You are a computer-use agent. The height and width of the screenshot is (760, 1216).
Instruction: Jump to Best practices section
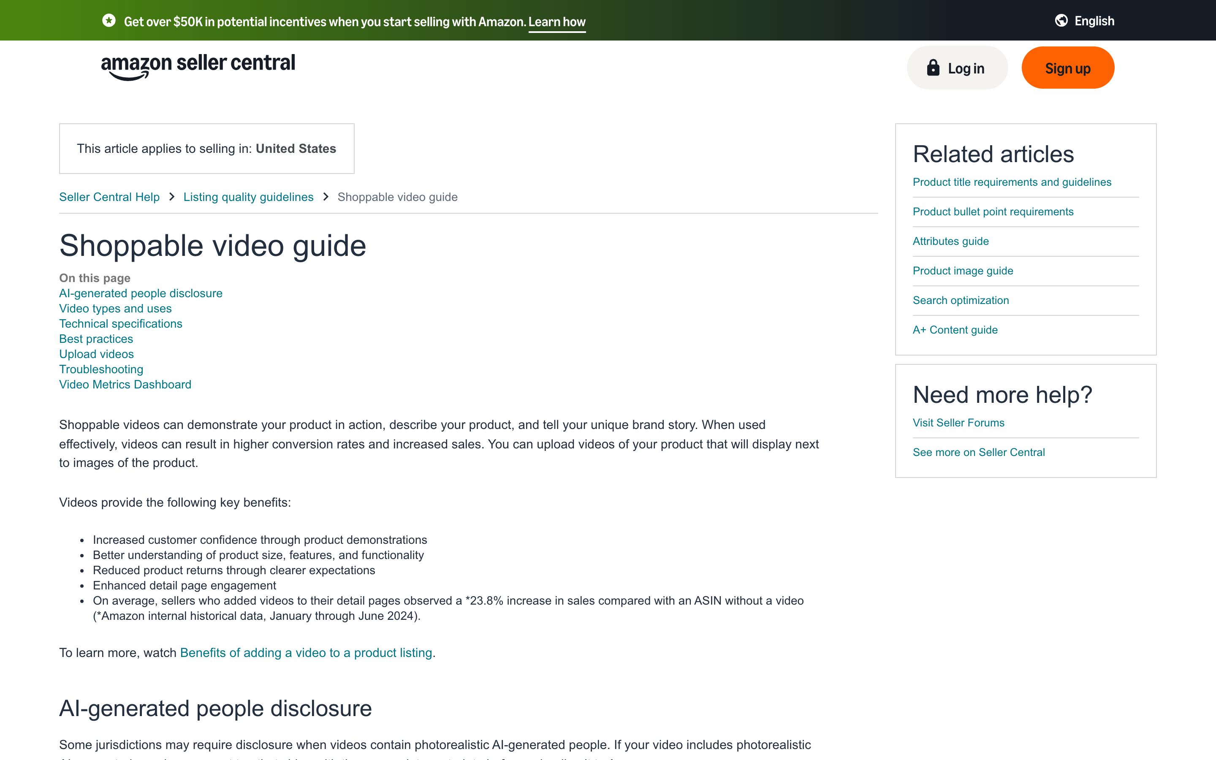tap(96, 339)
